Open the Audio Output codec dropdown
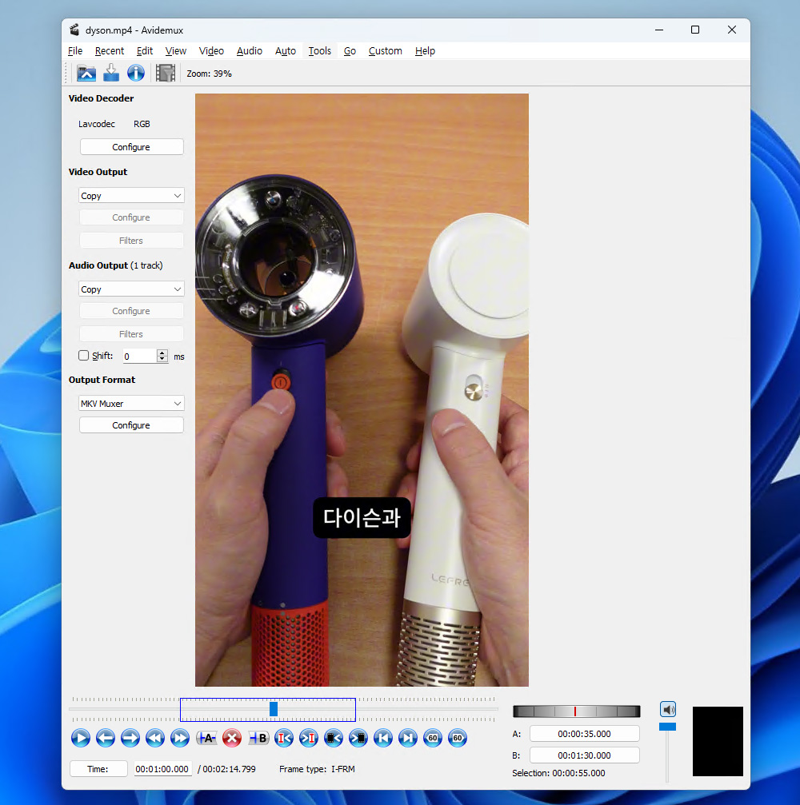Viewport: 800px width, 805px height. coord(131,289)
